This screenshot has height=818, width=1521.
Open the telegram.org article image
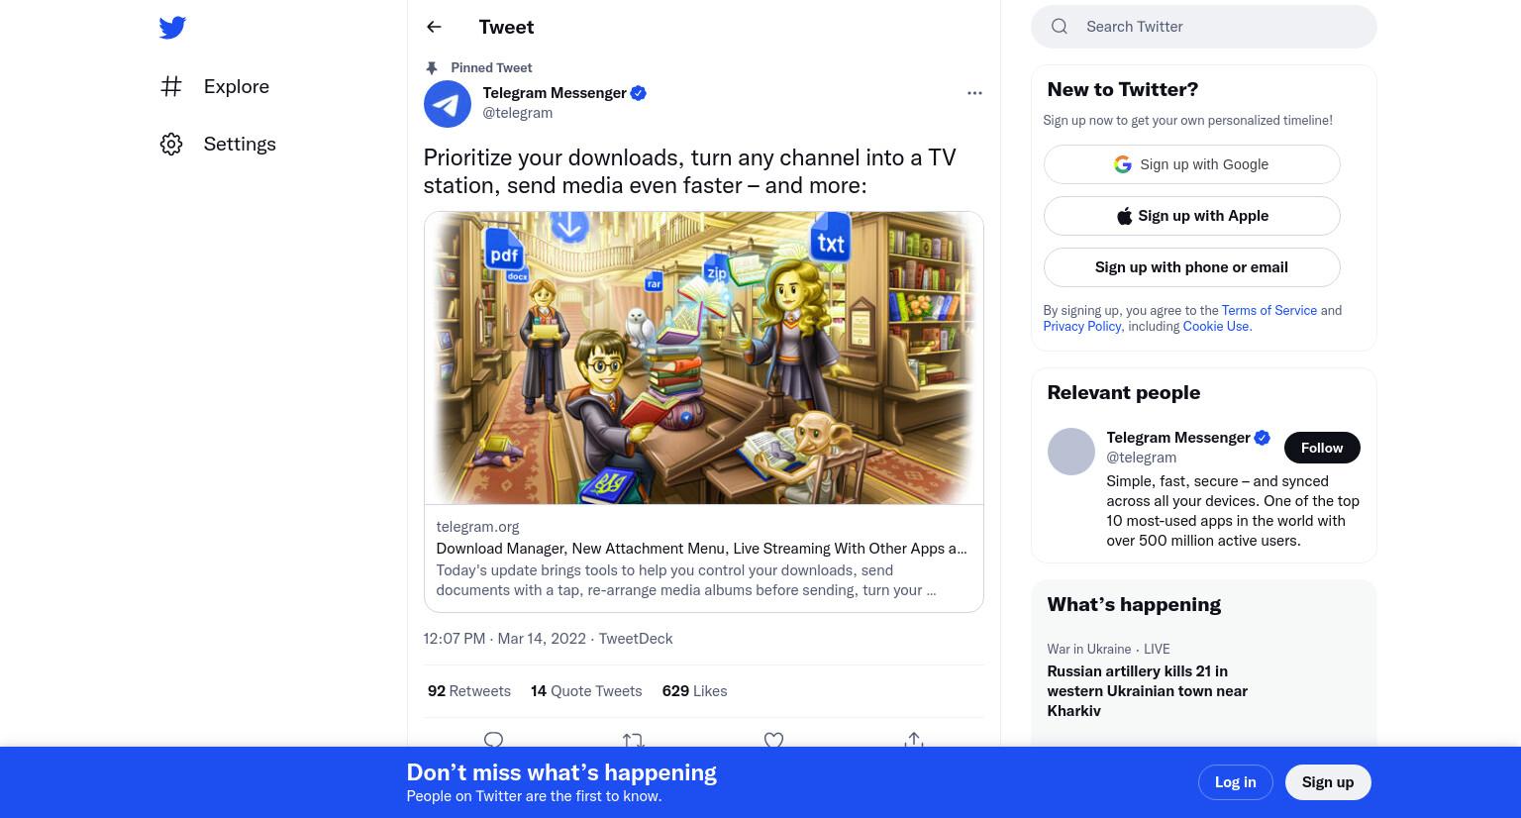click(x=704, y=358)
